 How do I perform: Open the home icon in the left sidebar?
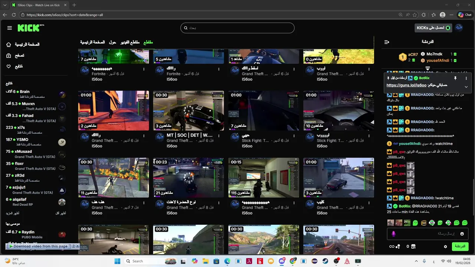click(9, 44)
